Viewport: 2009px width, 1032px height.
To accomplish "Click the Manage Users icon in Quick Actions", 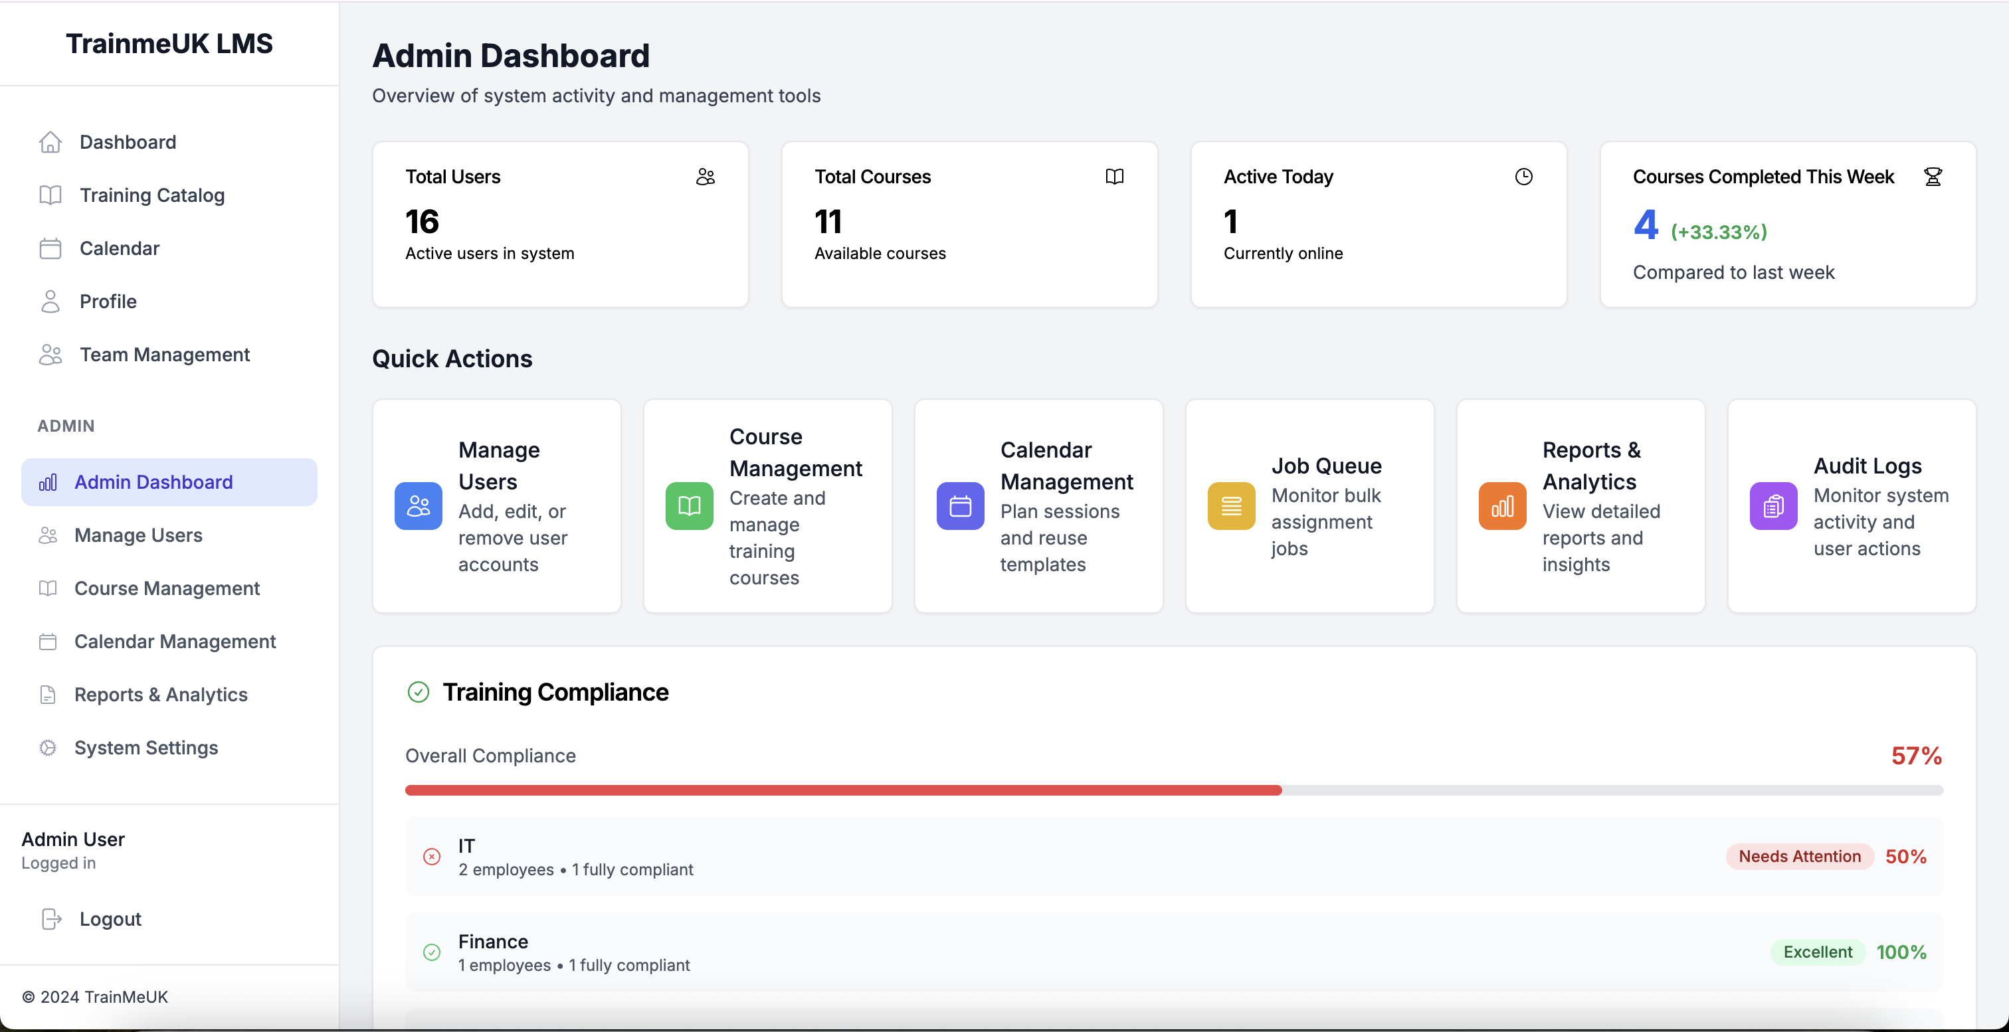I will [x=418, y=505].
